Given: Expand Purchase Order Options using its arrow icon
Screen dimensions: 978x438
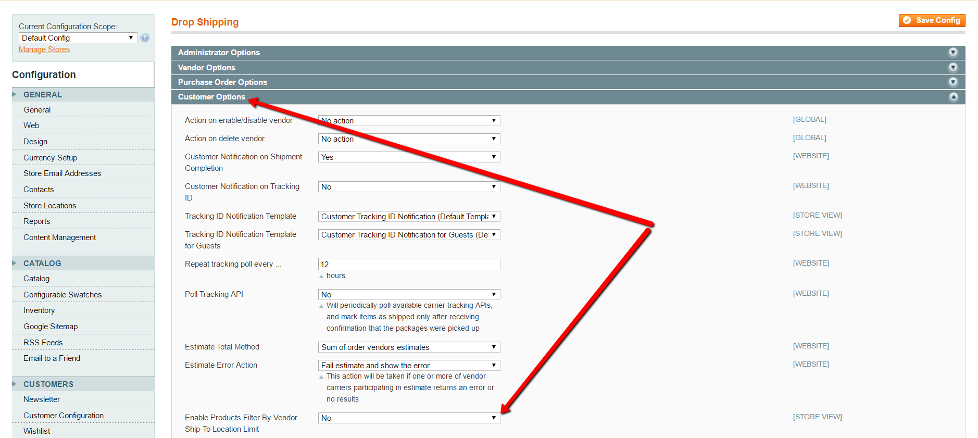Looking at the screenshot, I should pyautogui.click(x=953, y=82).
